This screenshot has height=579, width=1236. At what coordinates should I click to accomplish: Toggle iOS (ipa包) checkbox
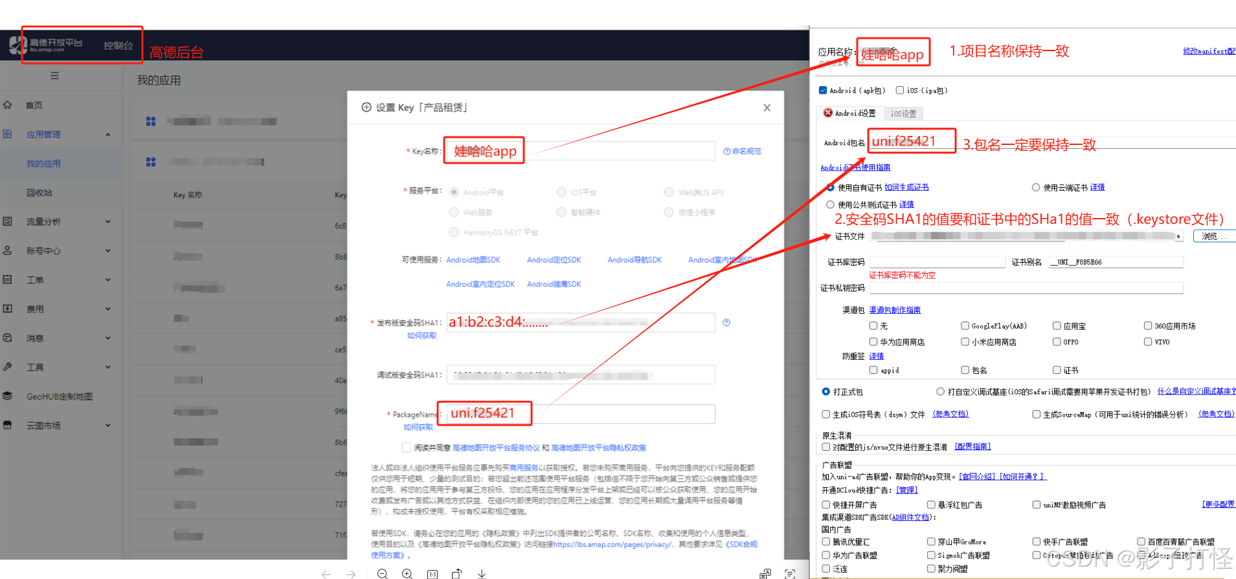pyautogui.click(x=900, y=91)
